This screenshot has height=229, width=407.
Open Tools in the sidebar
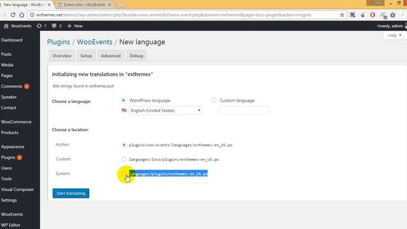[x=6, y=179]
